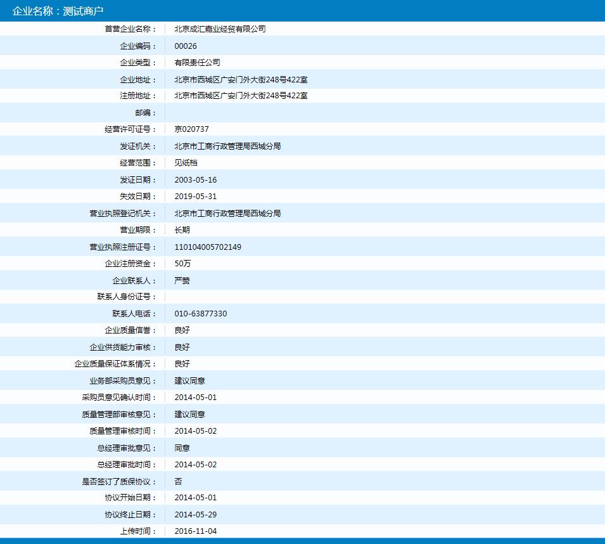
Task: Click the 上传时间 label
Action: [x=137, y=531]
